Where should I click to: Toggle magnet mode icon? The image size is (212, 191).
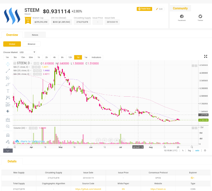[x=8, y=135]
